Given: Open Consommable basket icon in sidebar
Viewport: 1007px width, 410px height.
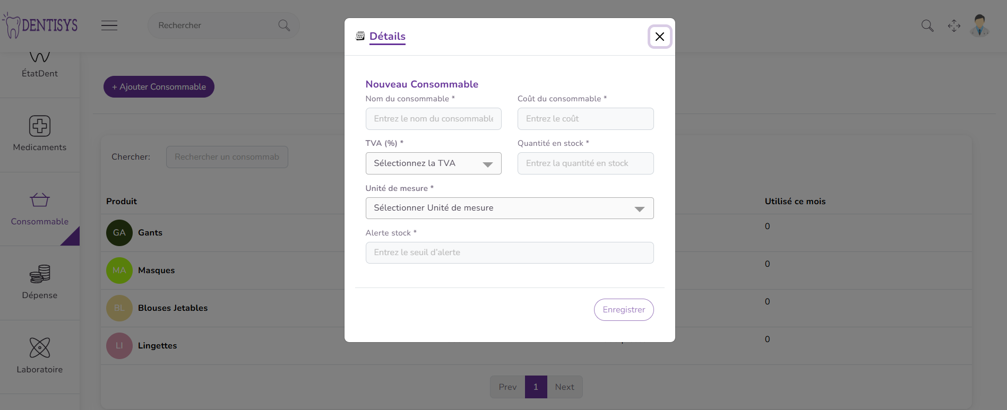Looking at the screenshot, I should pyautogui.click(x=40, y=200).
